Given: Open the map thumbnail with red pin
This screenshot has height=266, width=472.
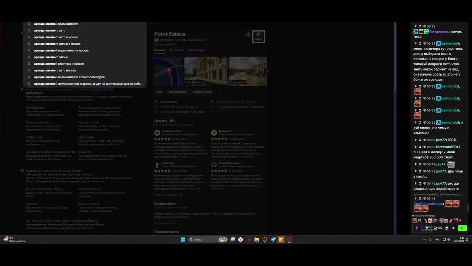Looking at the screenshot, I should click(169, 71).
